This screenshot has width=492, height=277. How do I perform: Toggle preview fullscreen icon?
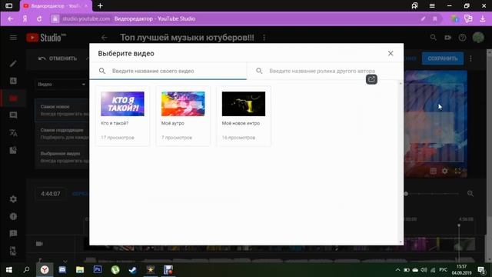coord(458,171)
